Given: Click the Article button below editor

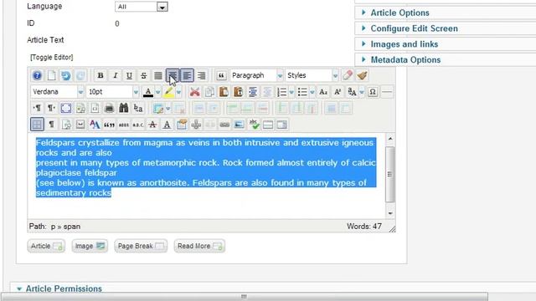Looking at the screenshot, I should point(46,246).
